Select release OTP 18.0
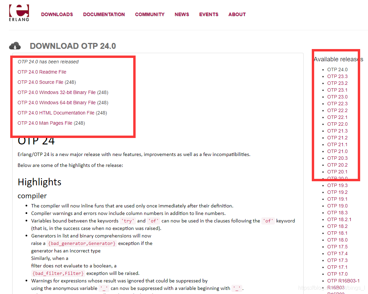 (337, 240)
